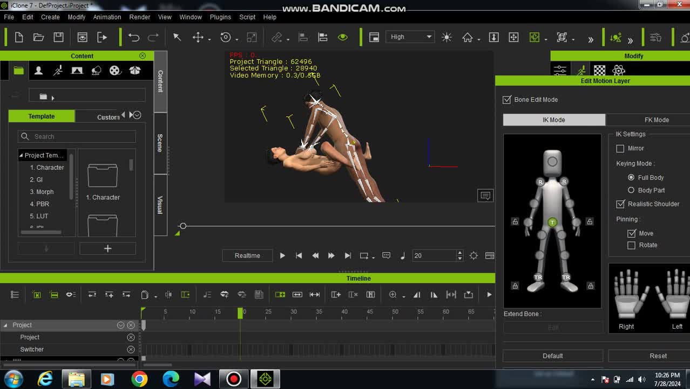The height and width of the screenshot is (389, 690).
Task: Collapse the Project Template tree node
Action: 21,155
